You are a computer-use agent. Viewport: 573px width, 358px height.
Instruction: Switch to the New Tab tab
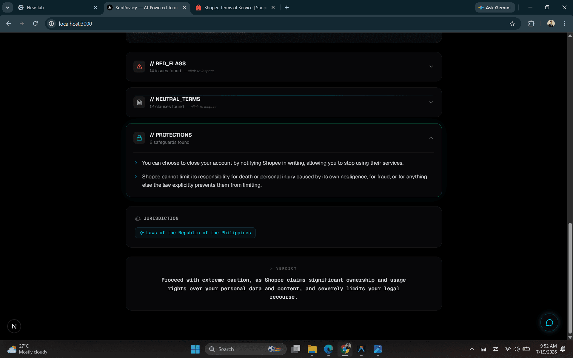(58, 7)
